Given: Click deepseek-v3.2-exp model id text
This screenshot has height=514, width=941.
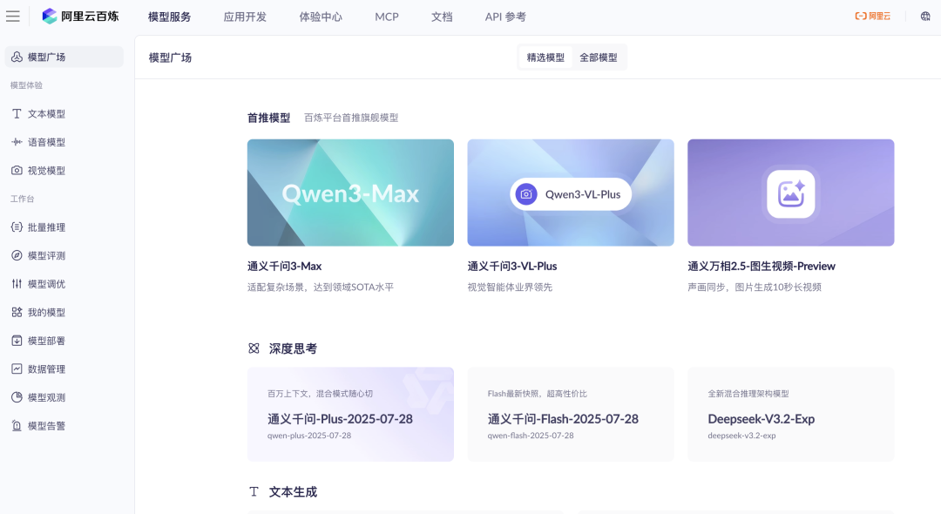Looking at the screenshot, I should click(x=741, y=436).
